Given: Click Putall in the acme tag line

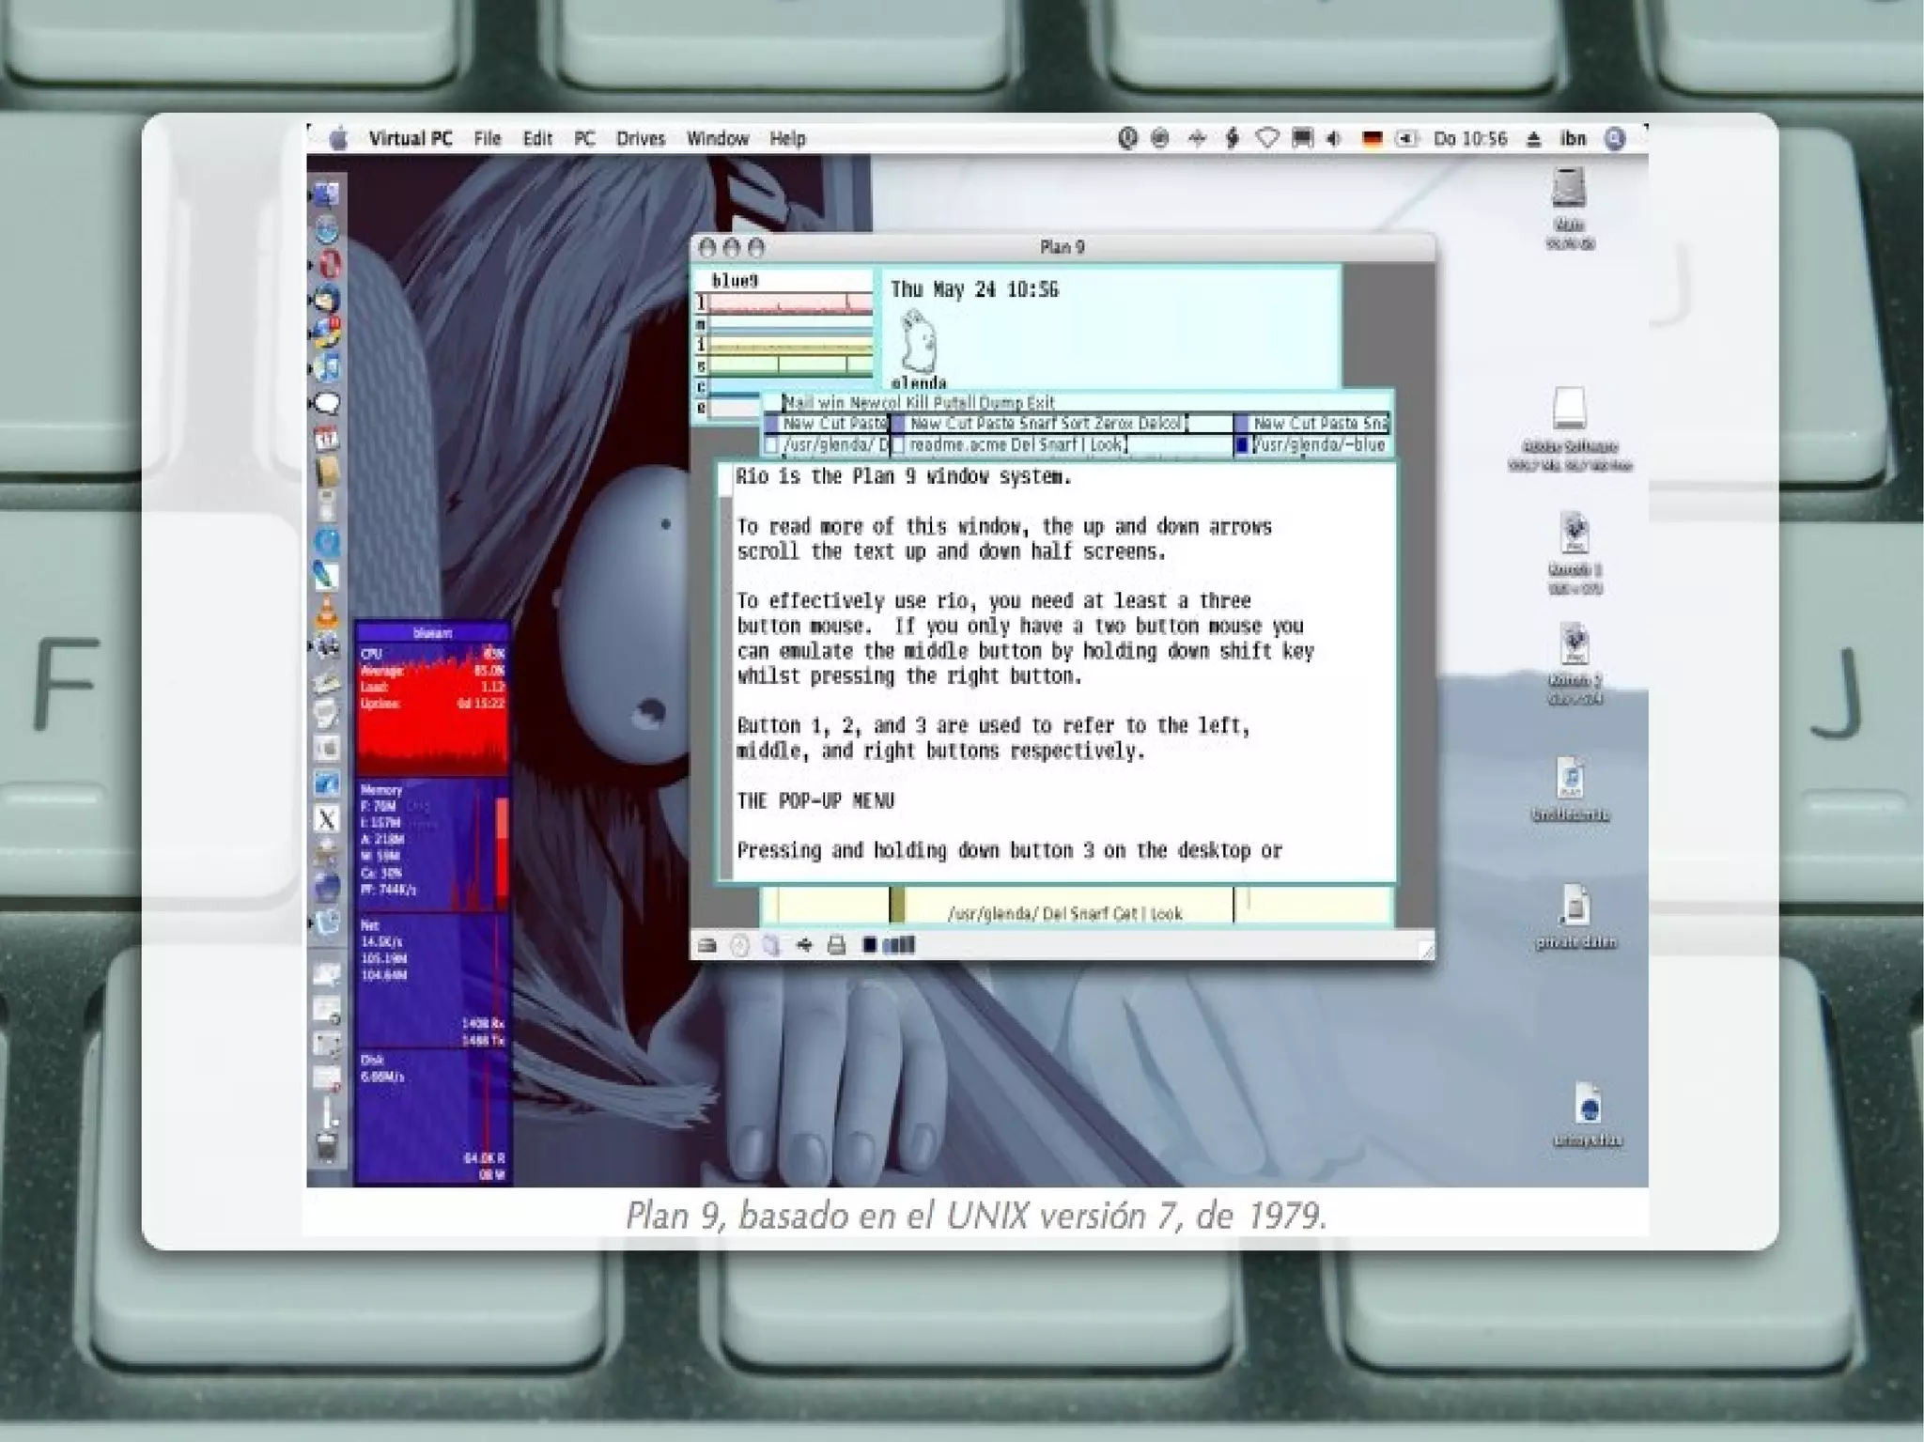Looking at the screenshot, I should click(x=954, y=403).
